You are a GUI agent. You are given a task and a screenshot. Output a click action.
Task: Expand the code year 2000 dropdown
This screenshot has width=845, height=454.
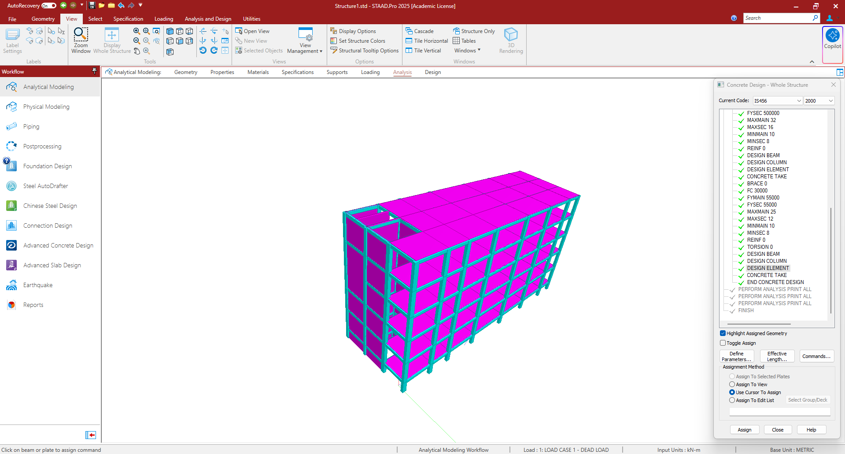[x=819, y=101]
